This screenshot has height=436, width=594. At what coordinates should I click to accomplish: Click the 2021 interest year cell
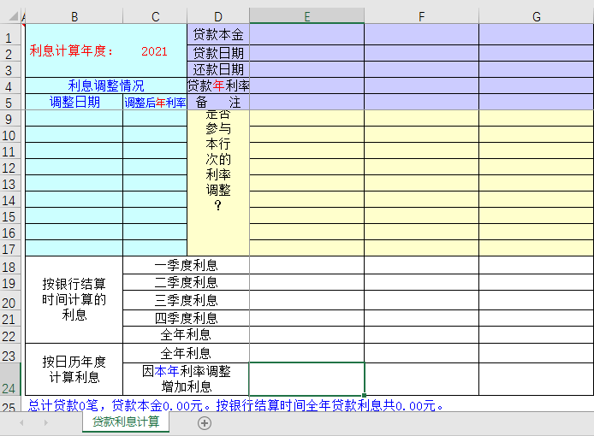point(155,51)
